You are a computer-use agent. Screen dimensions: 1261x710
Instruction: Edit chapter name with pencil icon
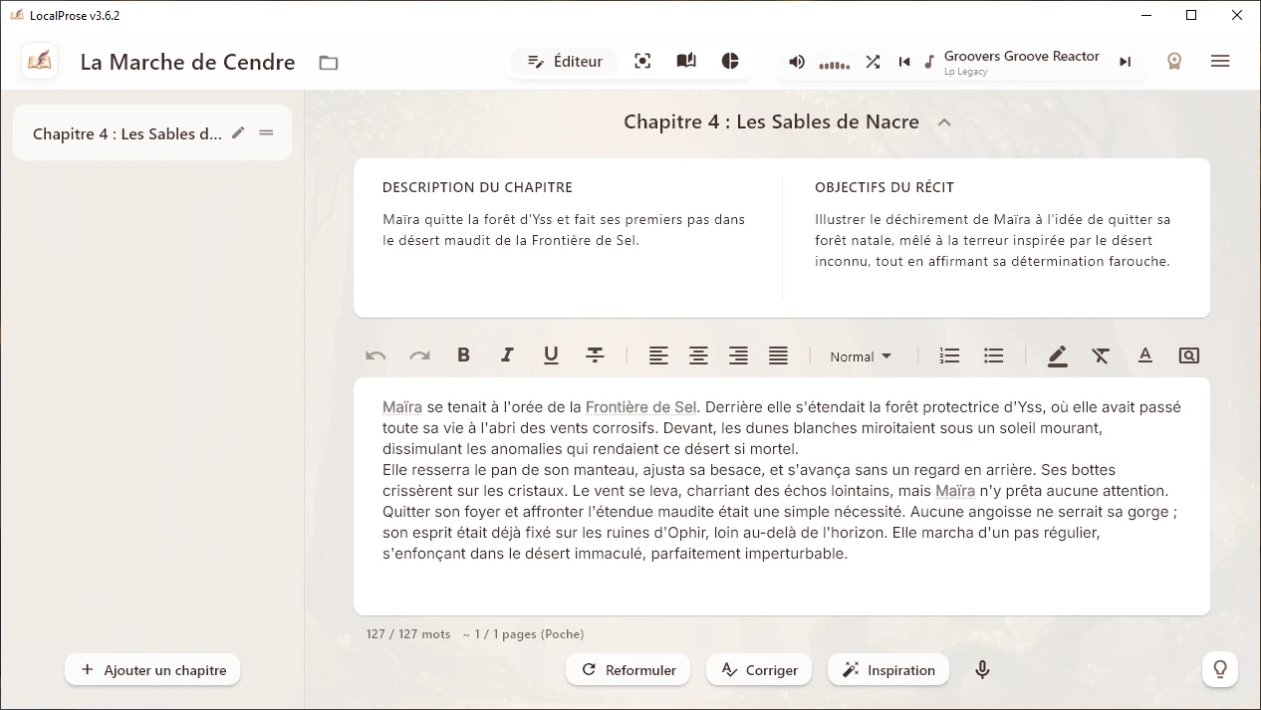click(x=238, y=132)
